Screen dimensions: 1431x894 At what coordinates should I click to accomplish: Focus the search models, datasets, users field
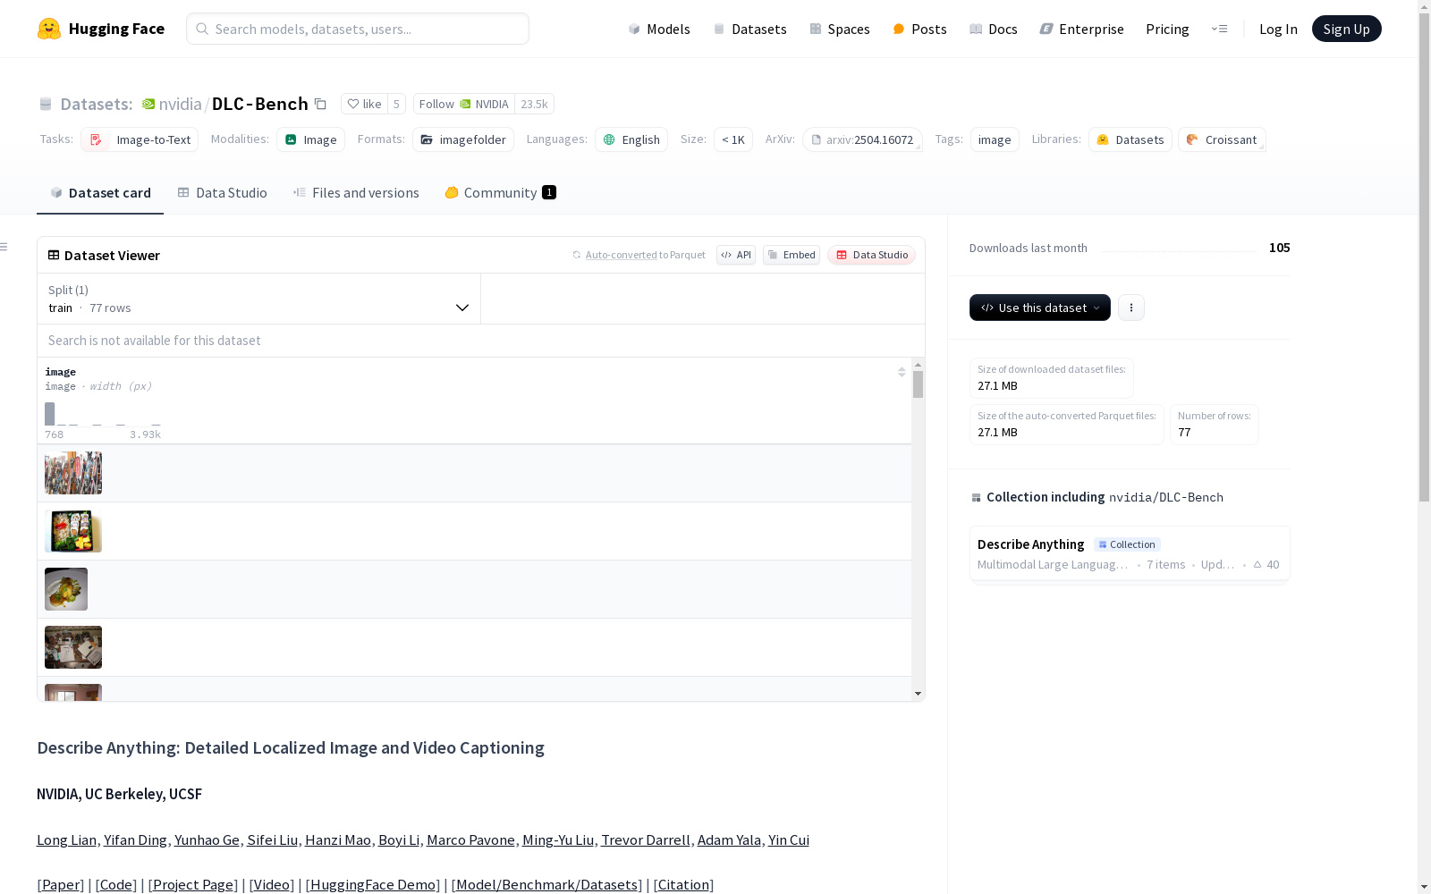point(358,29)
